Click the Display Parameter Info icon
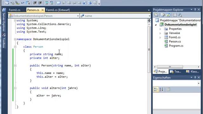This screenshot has height=114, width=203. pos(12,3)
